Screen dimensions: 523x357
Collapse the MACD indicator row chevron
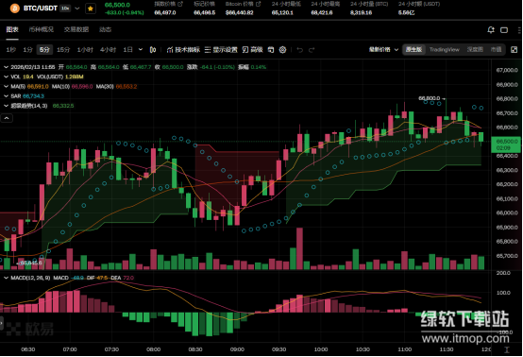coord(6,278)
